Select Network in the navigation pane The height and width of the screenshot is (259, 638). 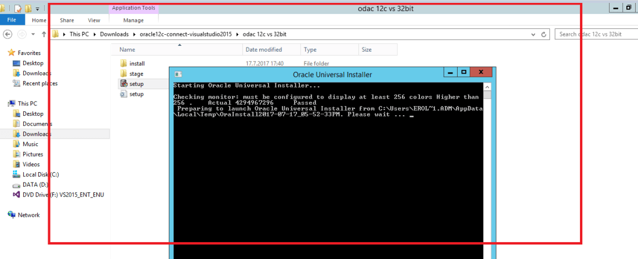(29, 215)
